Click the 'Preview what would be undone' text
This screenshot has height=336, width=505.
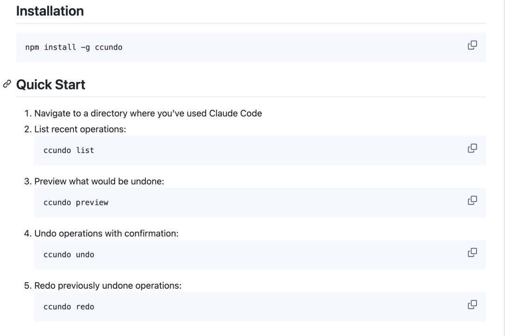pyautogui.click(x=99, y=182)
